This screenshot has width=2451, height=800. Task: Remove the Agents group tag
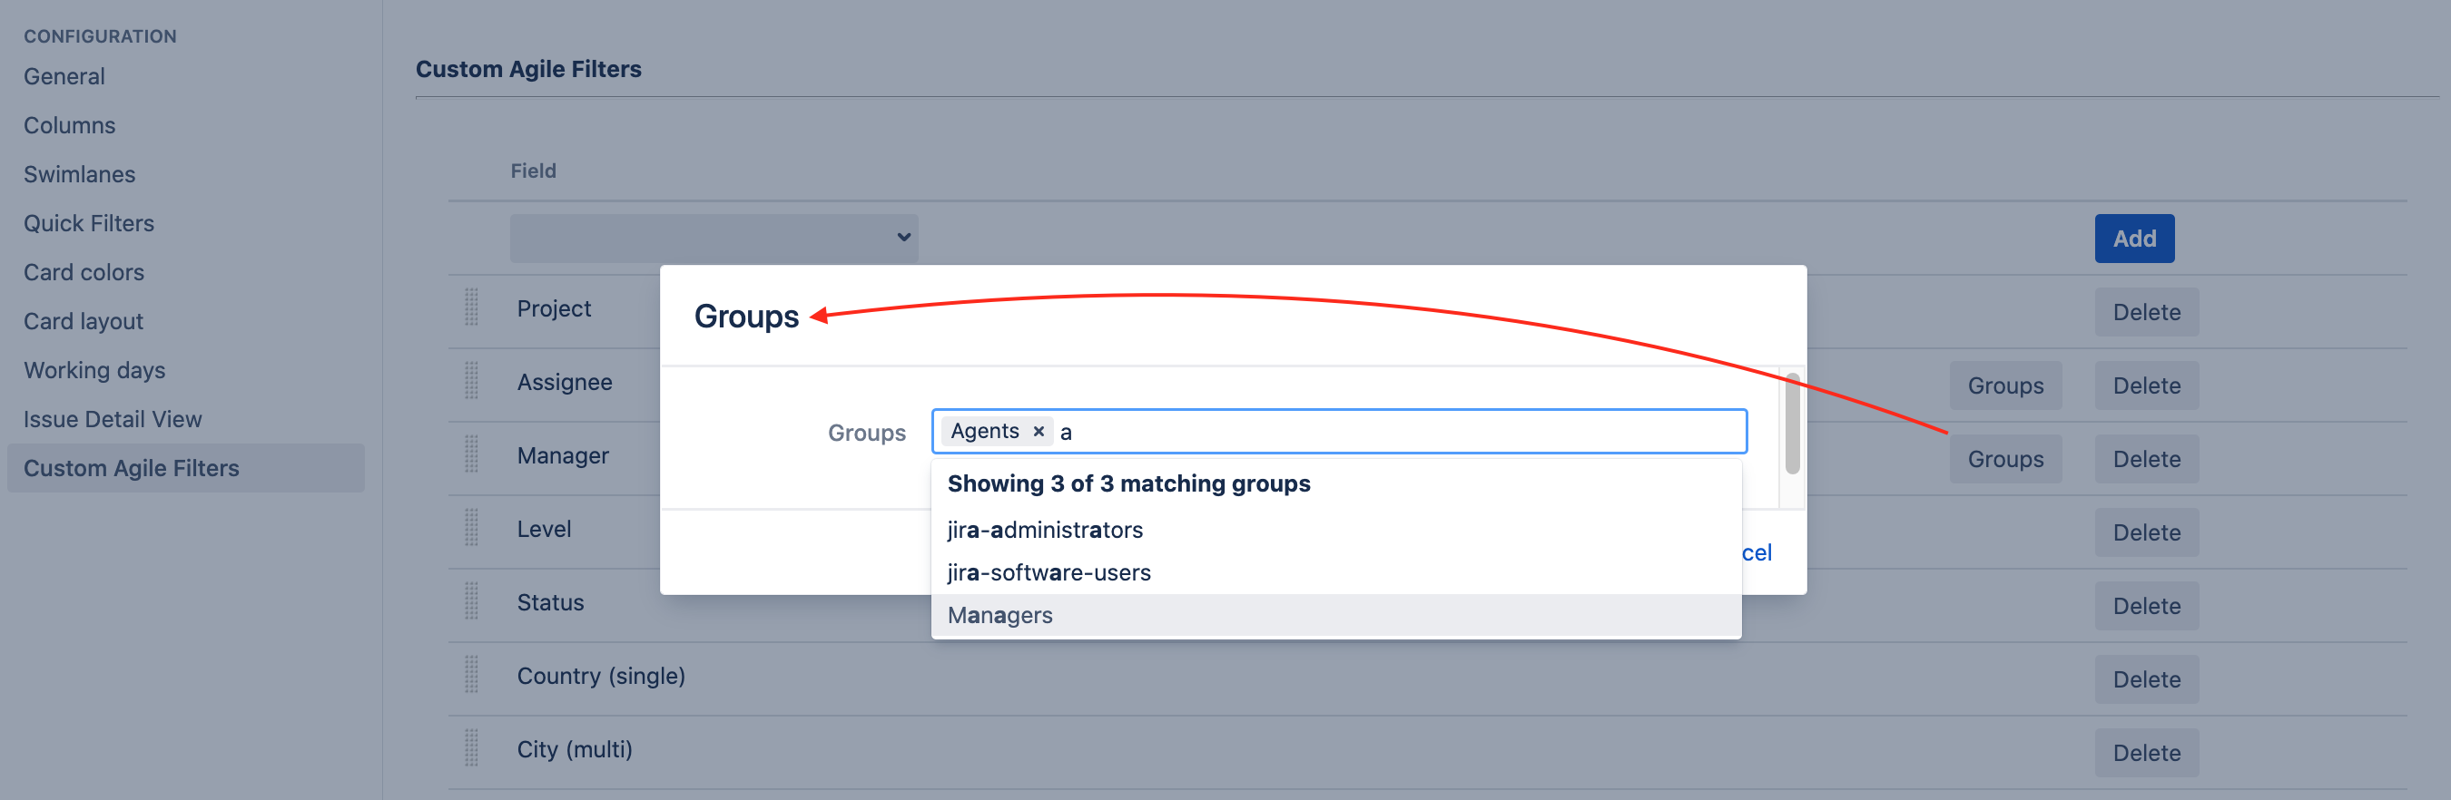click(x=1038, y=432)
